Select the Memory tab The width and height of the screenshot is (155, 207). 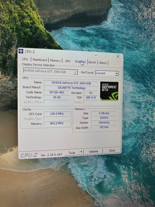[x=56, y=61]
